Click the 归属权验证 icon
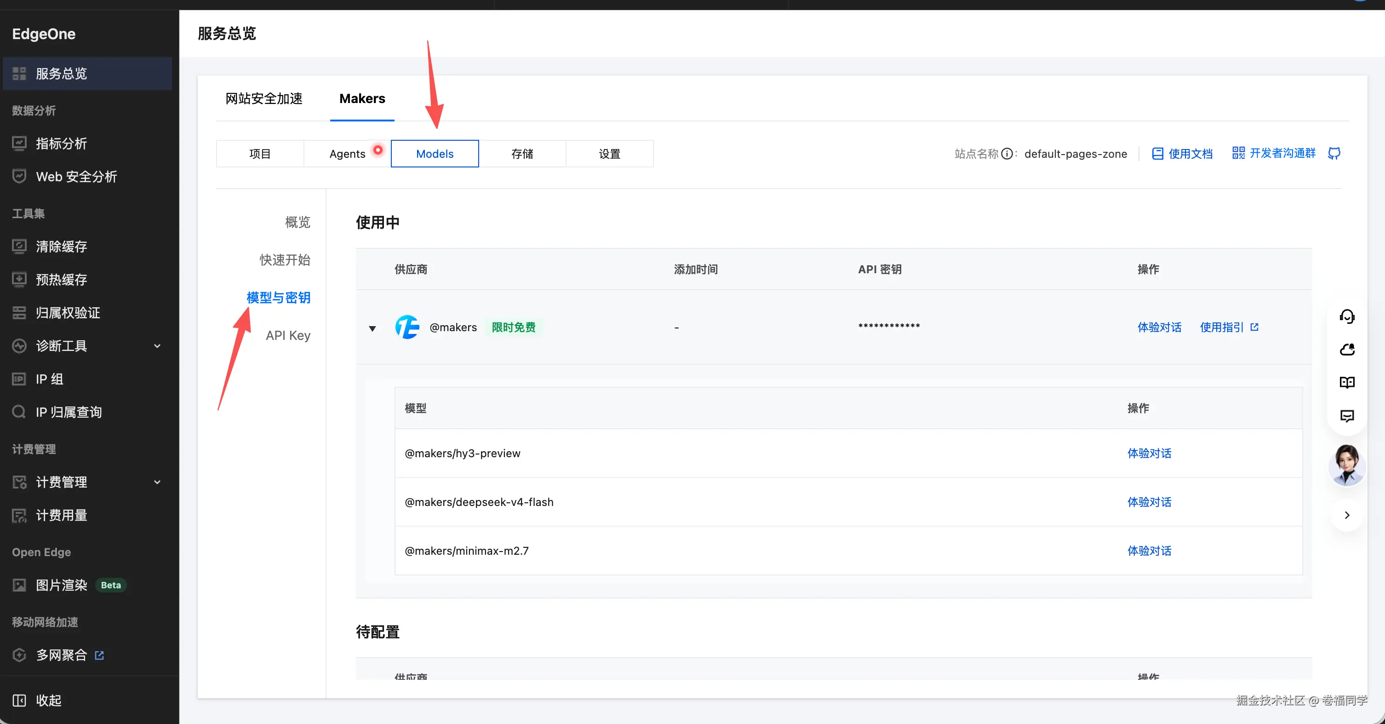 point(19,312)
